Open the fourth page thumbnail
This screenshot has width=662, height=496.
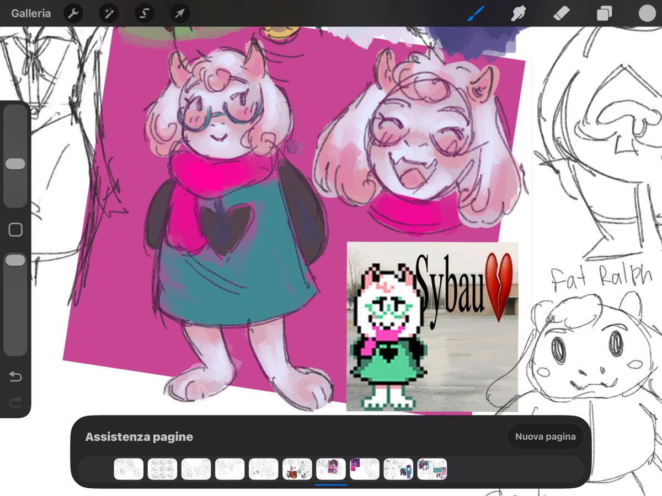pyautogui.click(x=229, y=469)
